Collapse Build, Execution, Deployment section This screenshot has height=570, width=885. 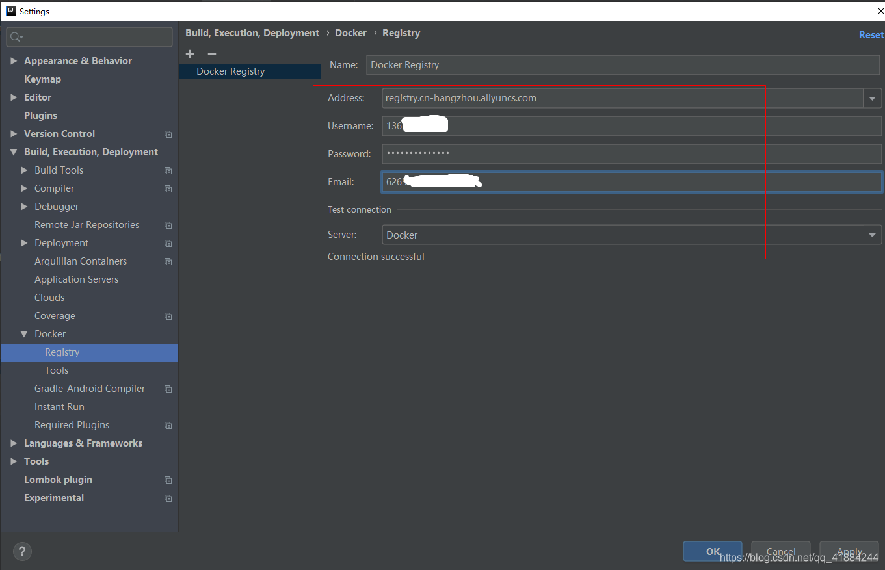[x=14, y=152]
